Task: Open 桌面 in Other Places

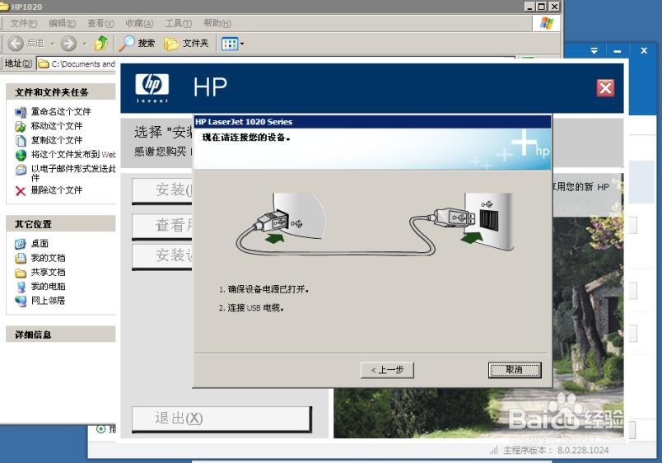Action: point(40,243)
